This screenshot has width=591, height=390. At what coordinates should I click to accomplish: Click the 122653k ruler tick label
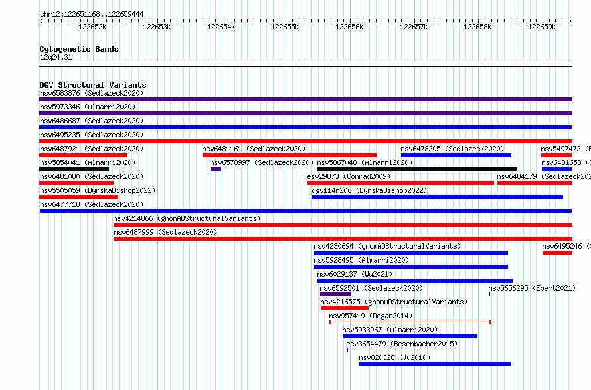[x=157, y=27]
